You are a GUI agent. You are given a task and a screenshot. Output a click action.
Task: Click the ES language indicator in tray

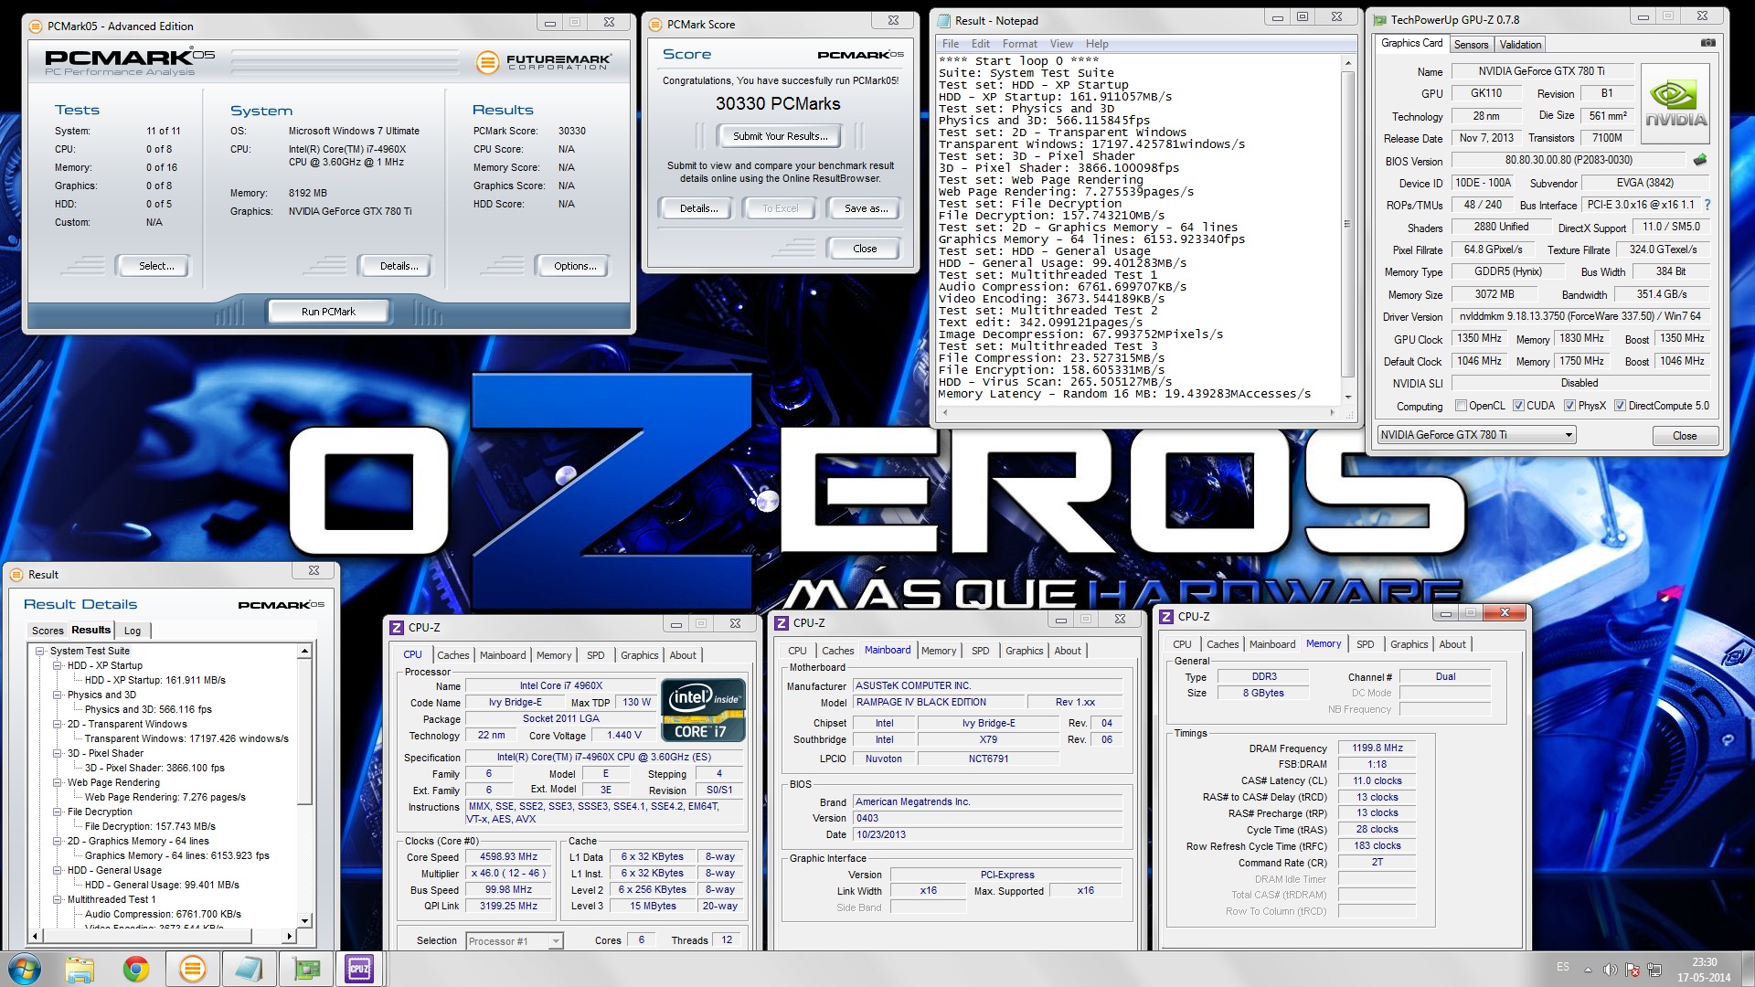coord(1563,967)
